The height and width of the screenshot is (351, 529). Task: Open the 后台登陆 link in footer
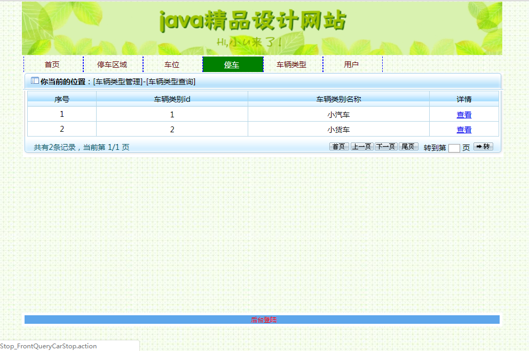pyautogui.click(x=264, y=320)
